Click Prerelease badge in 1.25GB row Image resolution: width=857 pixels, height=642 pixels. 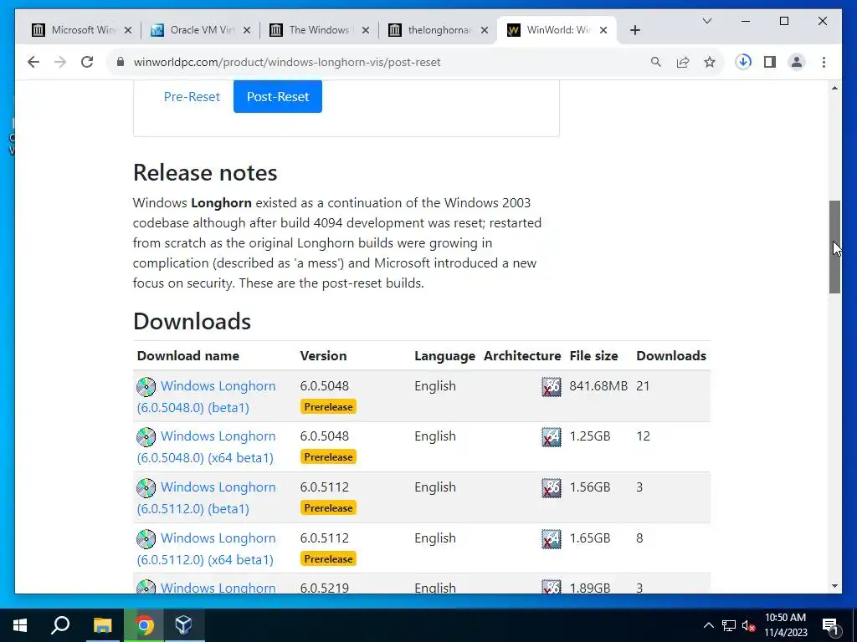(x=328, y=457)
